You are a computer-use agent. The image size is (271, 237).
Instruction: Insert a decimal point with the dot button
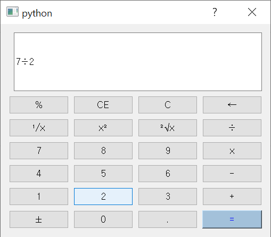point(168,219)
